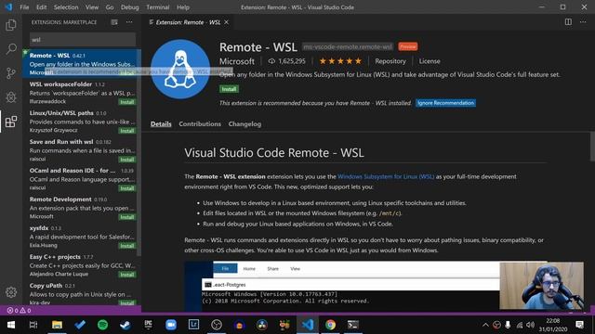Click the editor vertical scrollbar
Viewport: 595px width, 334px height.
point(592,147)
